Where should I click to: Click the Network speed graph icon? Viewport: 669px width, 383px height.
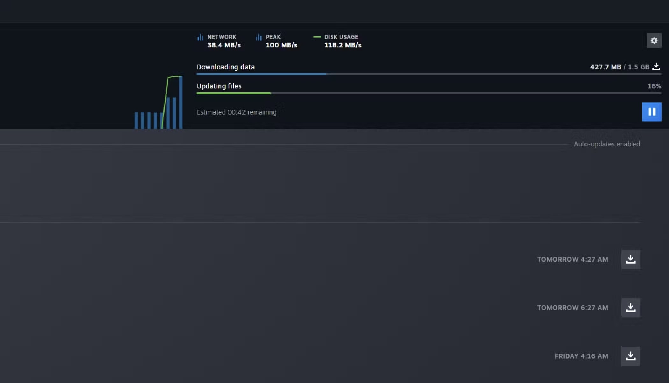(200, 37)
